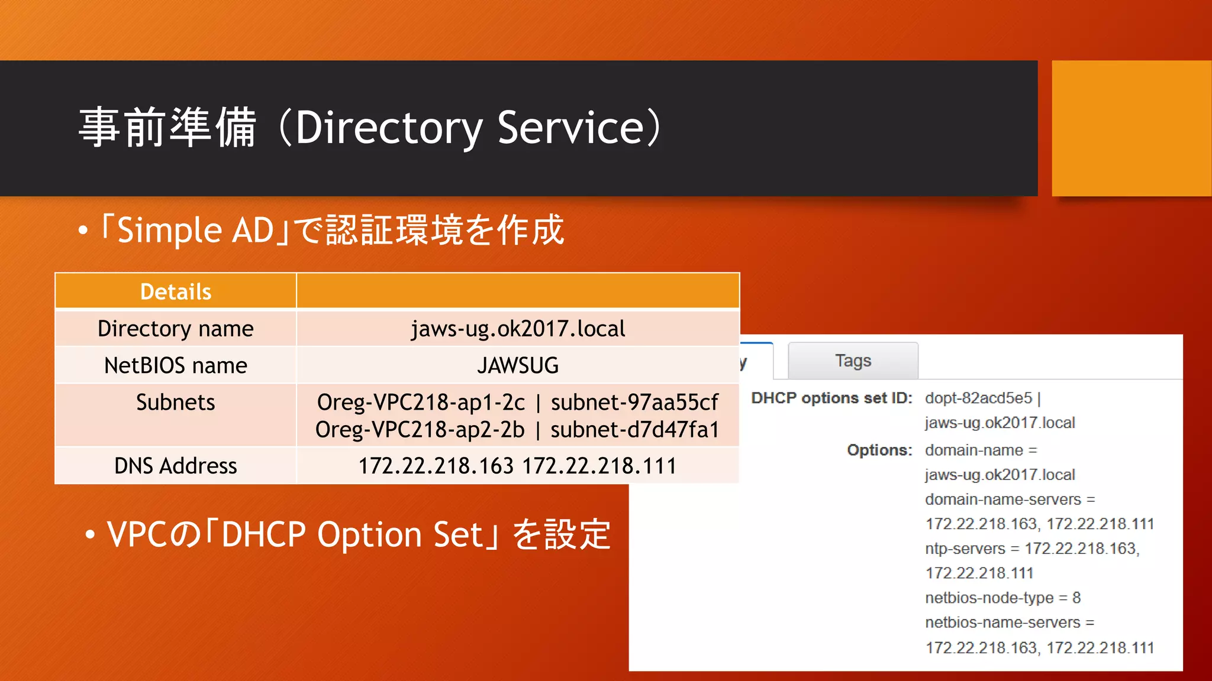Click the 172.22.218.163 172.22.218.111 DNS value
Viewport: 1212px width, 681px height.
[x=518, y=466]
